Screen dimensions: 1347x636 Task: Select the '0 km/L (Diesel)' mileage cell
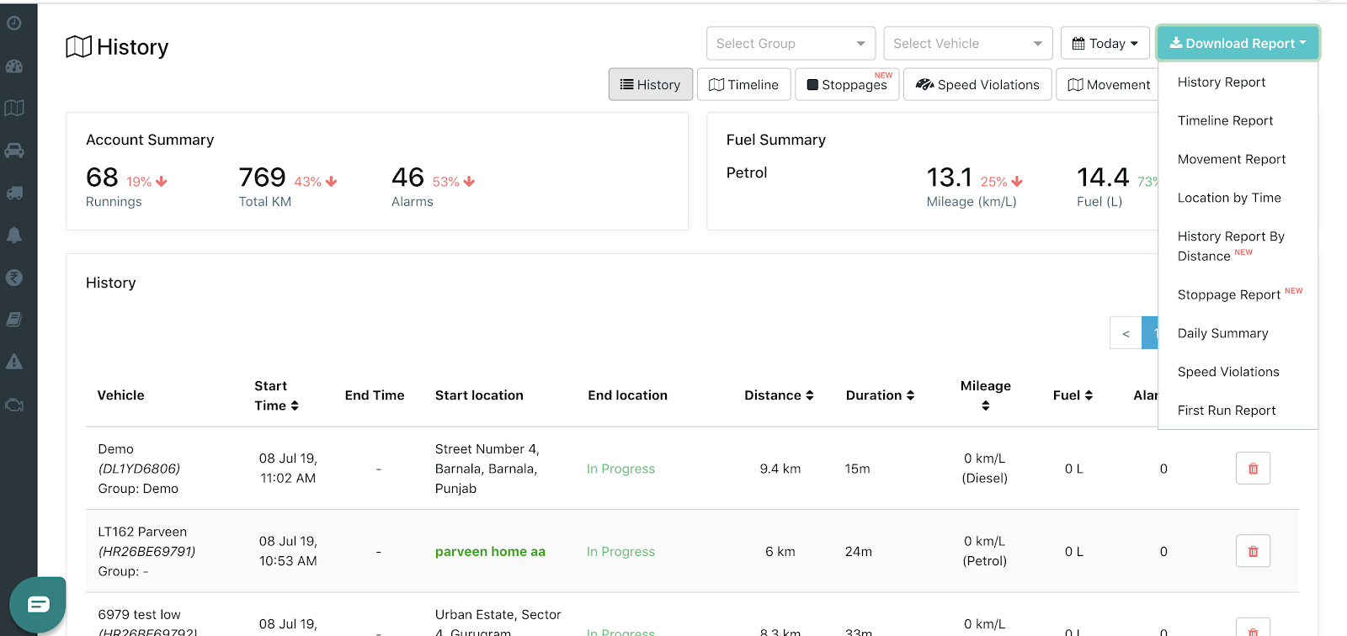tap(985, 469)
